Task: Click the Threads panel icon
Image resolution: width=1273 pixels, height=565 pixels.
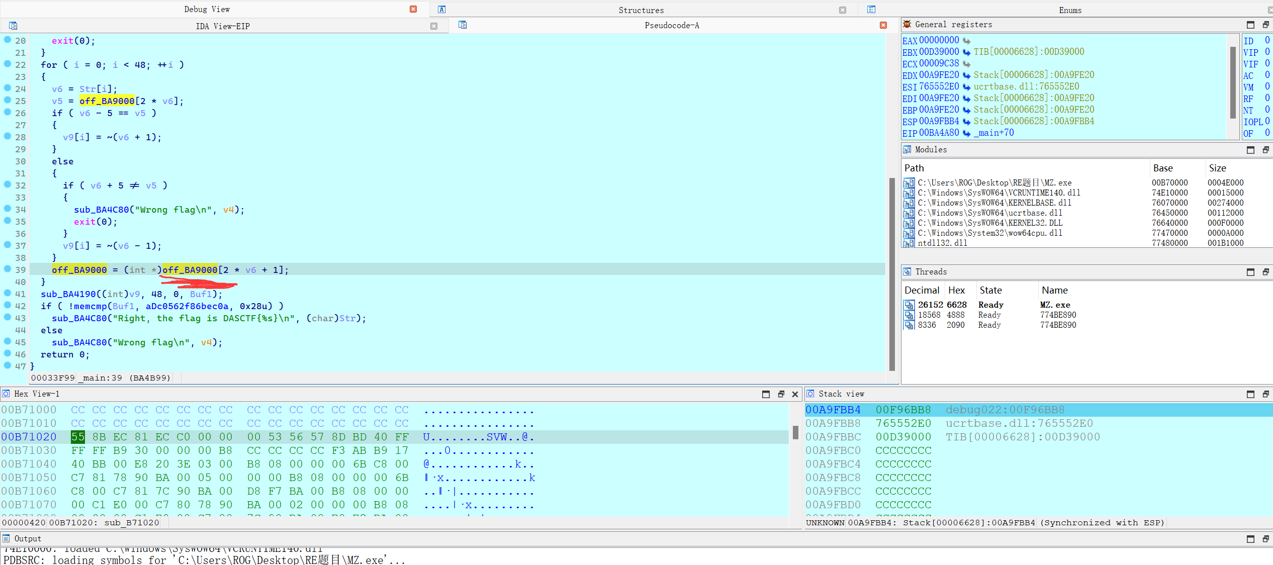Action: (907, 271)
